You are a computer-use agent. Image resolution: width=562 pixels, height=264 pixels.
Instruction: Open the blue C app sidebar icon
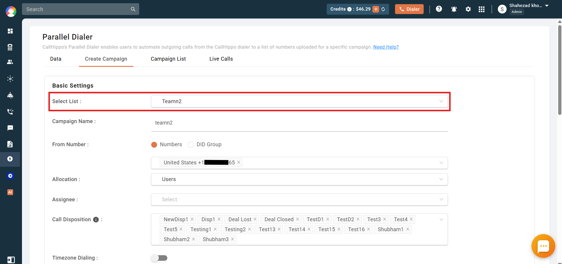(10, 176)
